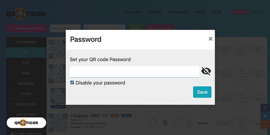Click the padlock password icon on Campaign 29ZP
Screen dimensions: 270x135
coord(189,123)
